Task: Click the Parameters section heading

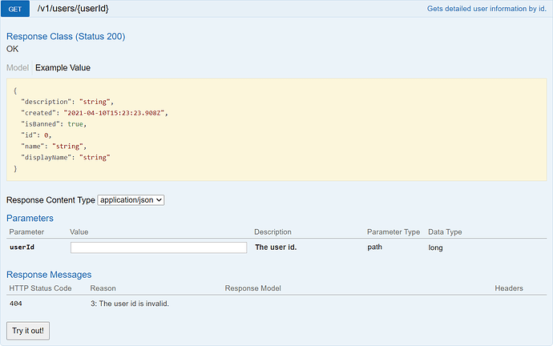Action: 30,218
